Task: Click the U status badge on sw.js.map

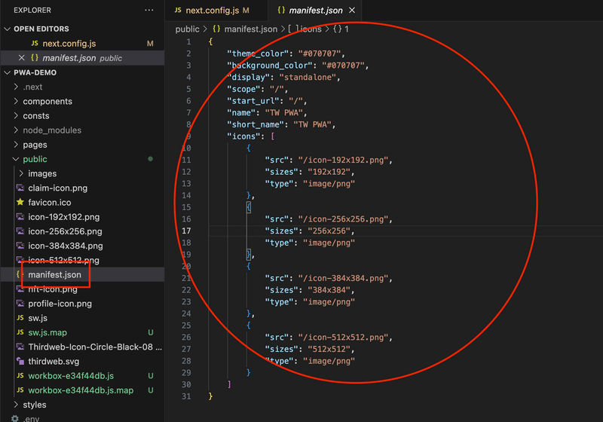Action: point(151,332)
